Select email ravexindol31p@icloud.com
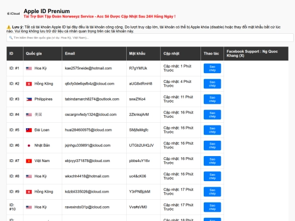Viewport: 295px width, 221px height. pos(87,207)
